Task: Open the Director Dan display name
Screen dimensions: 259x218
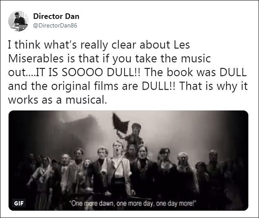Action: pyautogui.click(x=56, y=16)
